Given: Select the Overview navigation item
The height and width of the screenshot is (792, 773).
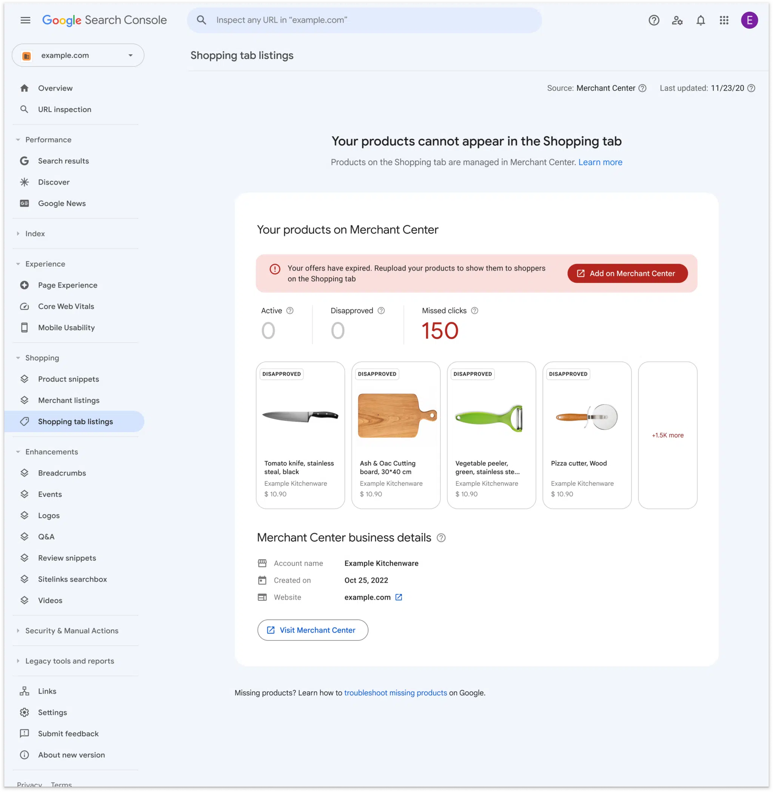Looking at the screenshot, I should point(55,88).
